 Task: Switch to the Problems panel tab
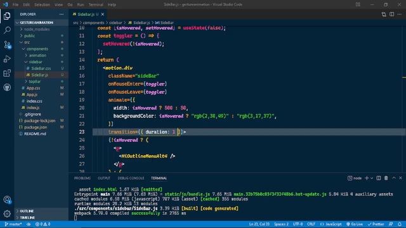coord(82,178)
